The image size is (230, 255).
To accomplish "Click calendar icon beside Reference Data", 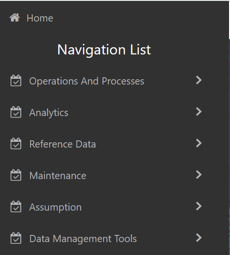I will pos(16,143).
